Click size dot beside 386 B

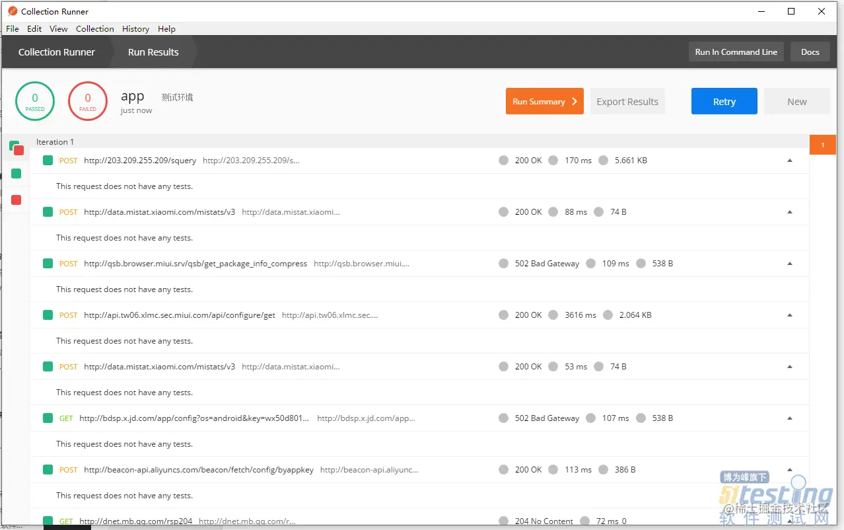[x=603, y=470]
